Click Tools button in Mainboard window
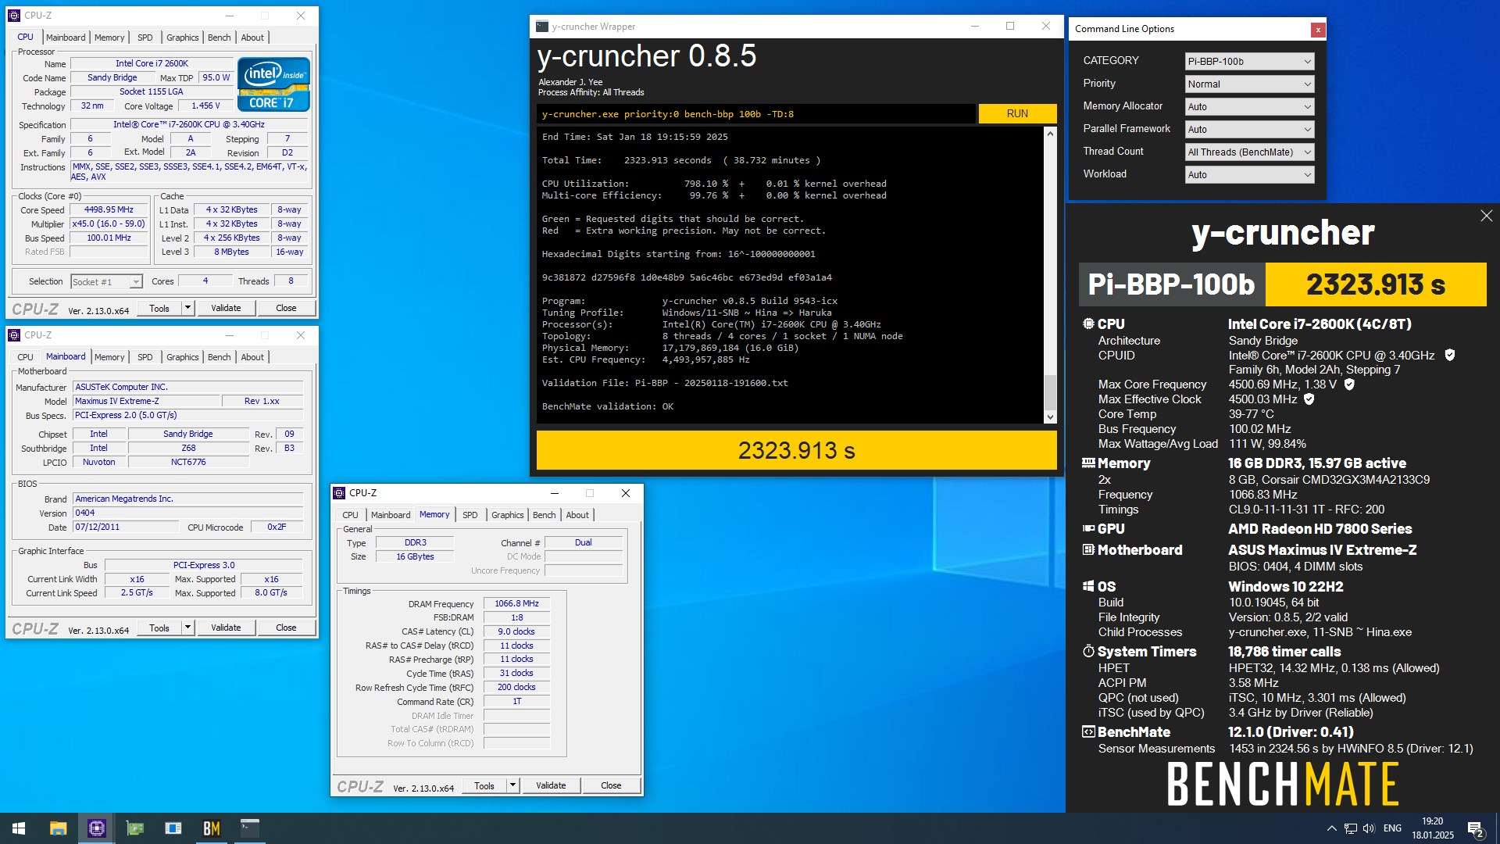The width and height of the screenshot is (1500, 844). click(159, 628)
